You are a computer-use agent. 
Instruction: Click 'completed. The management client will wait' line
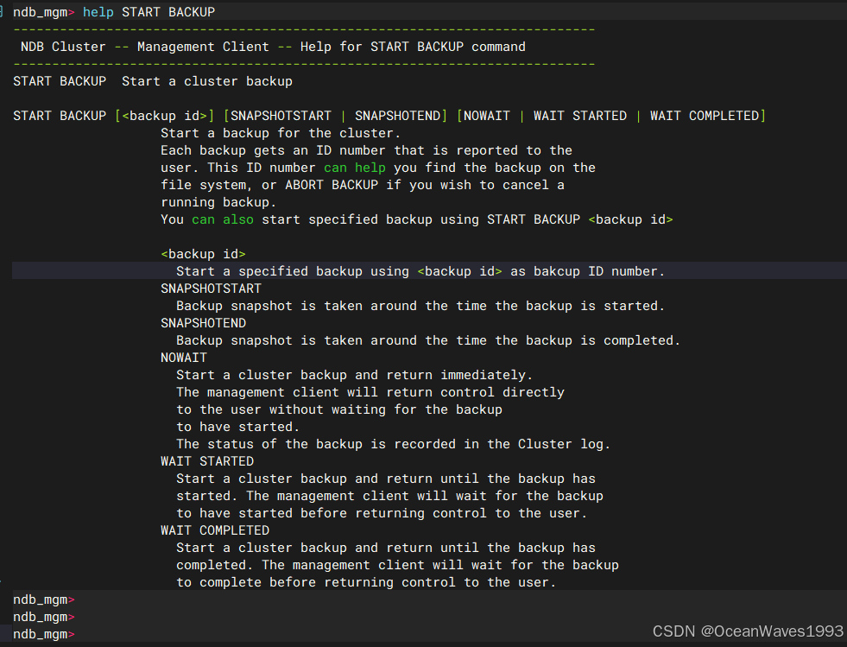pos(397,566)
